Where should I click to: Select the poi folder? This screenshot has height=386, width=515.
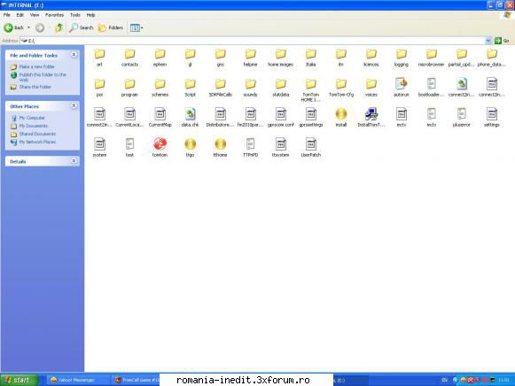pyautogui.click(x=99, y=88)
